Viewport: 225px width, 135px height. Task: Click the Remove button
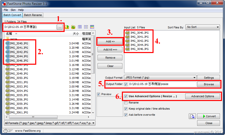[110, 58]
